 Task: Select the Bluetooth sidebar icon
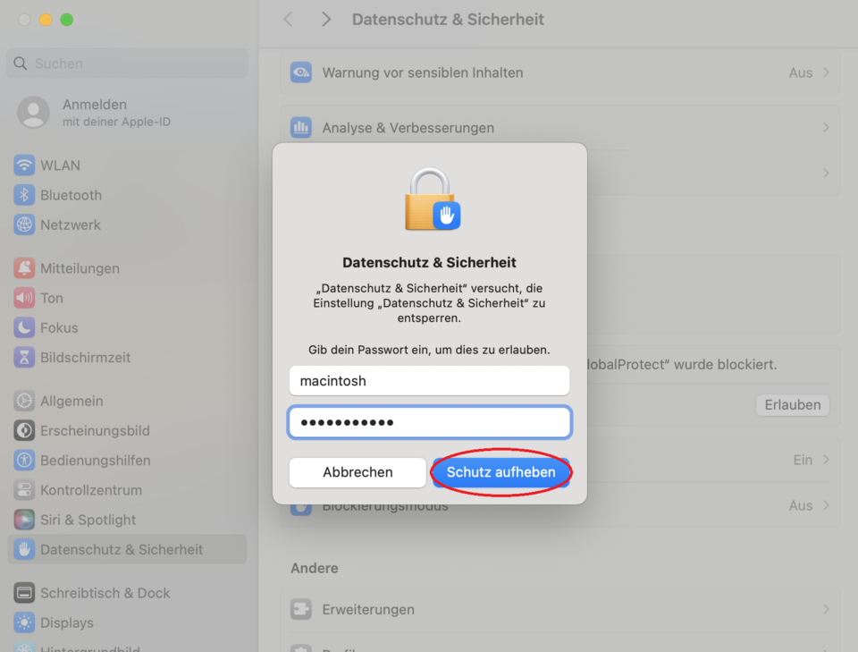[24, 195]
